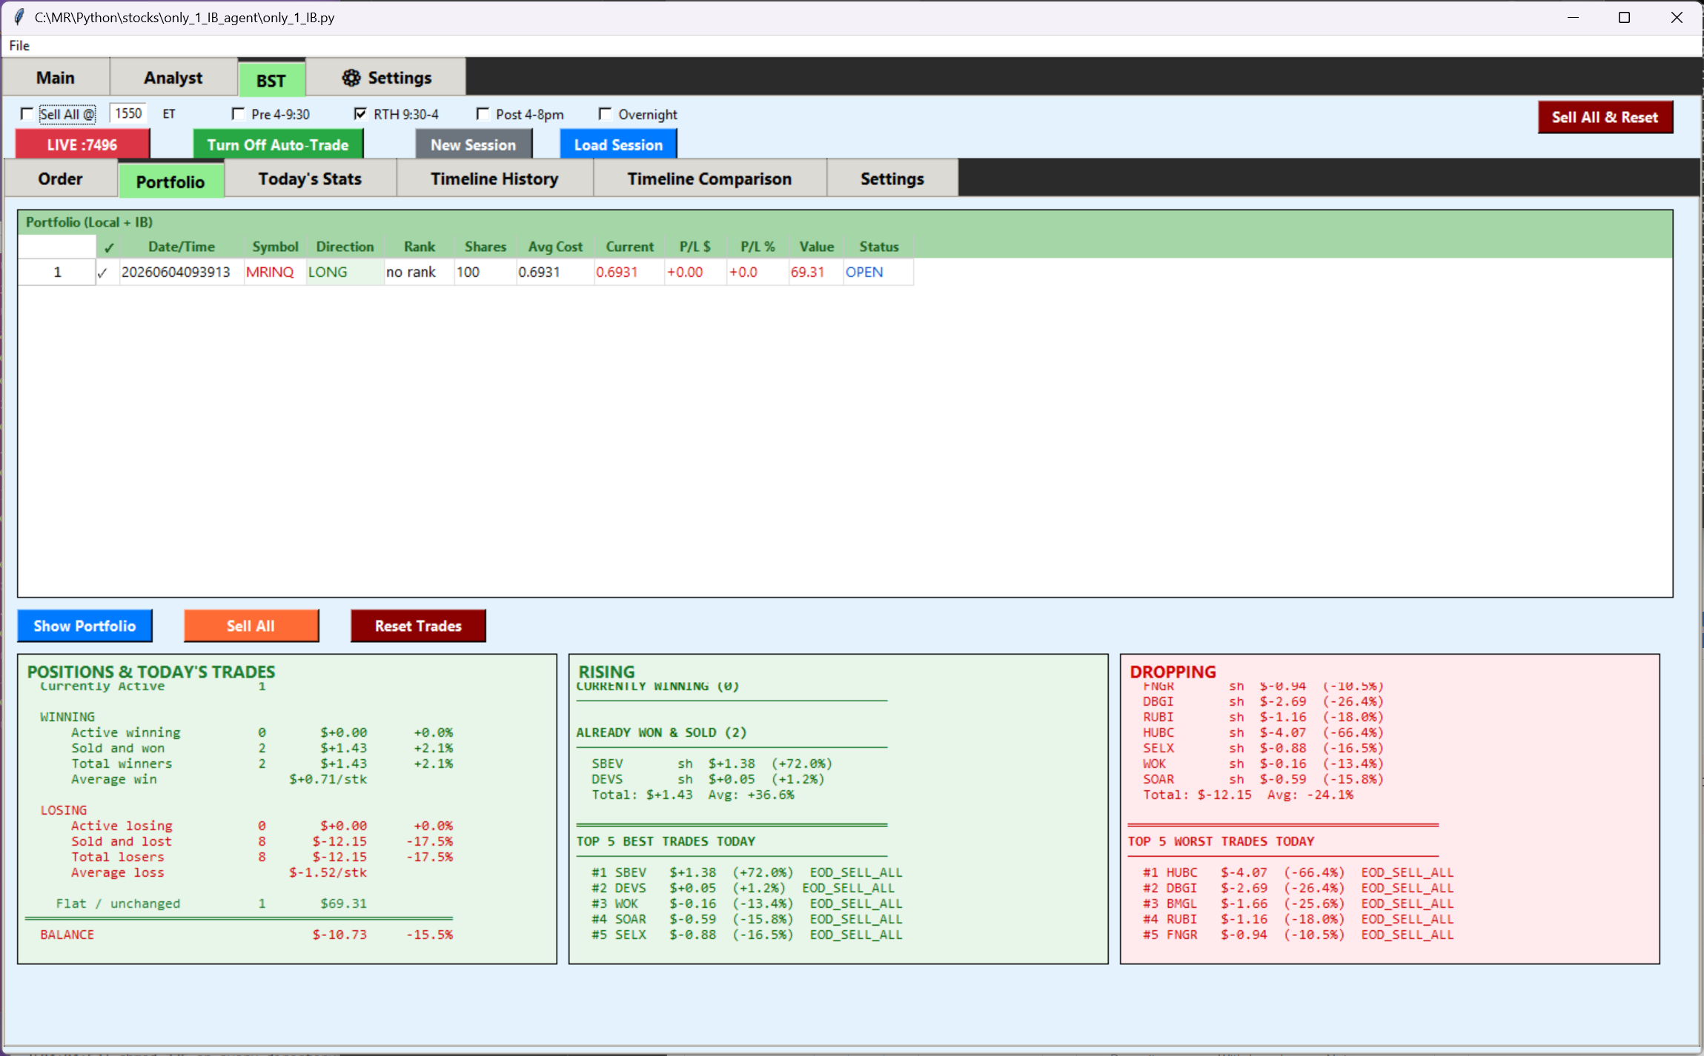Enable the Pre 4-9:30 checkbox
This screenshot has width=1704, height=1056.
238,114
